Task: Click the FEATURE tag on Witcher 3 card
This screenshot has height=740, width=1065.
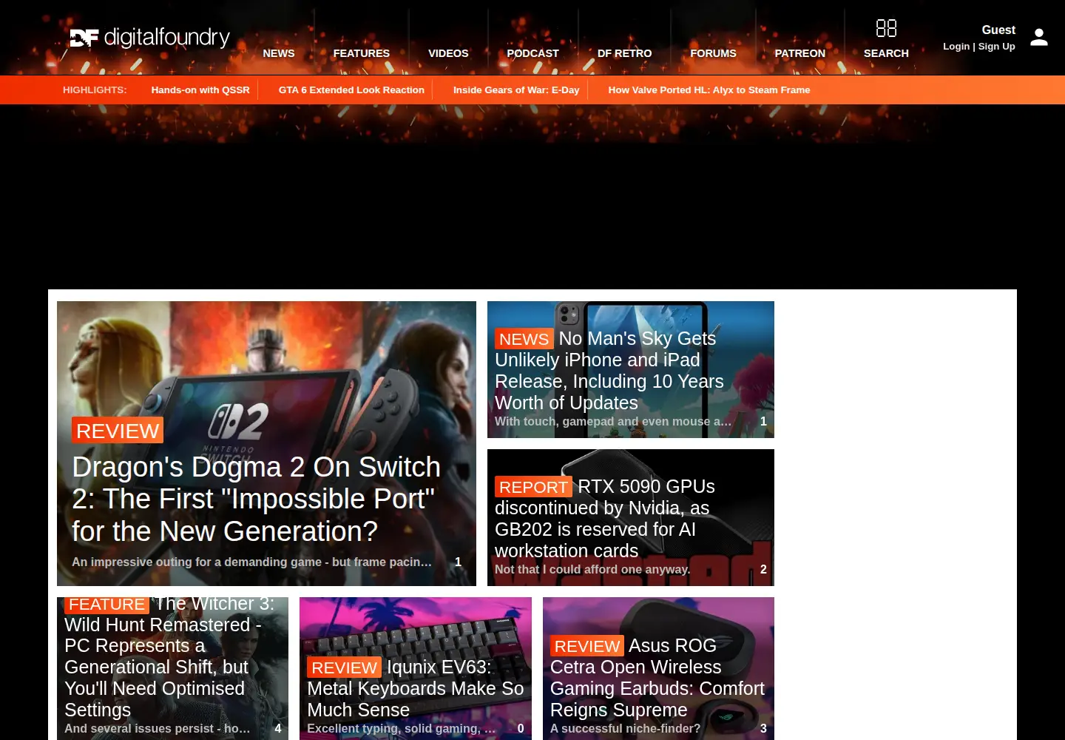Action: 106,605
